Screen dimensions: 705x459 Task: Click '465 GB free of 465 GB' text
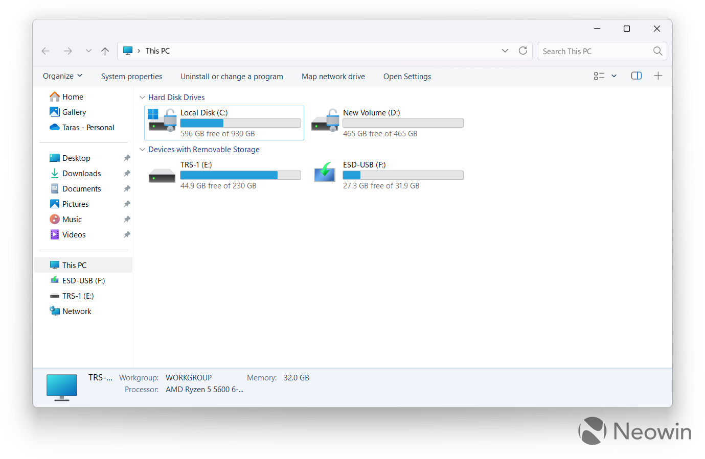point(380,134)
